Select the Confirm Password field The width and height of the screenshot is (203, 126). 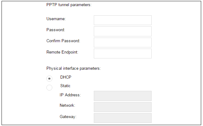(x=122, y=43)
